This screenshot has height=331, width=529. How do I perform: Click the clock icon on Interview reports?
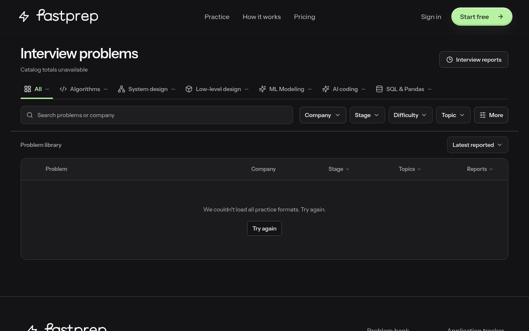click(450, 60)
